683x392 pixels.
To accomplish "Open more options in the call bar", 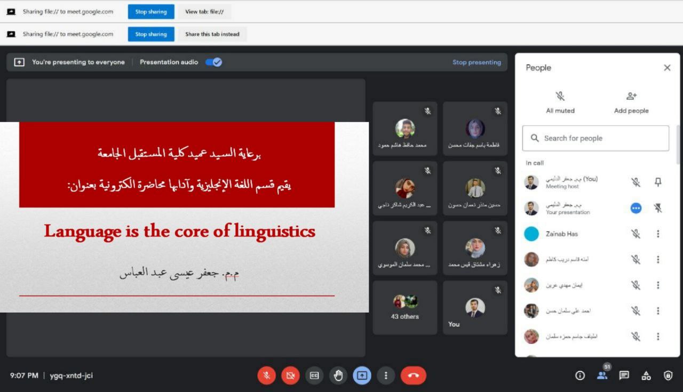I will coord(386,375).
